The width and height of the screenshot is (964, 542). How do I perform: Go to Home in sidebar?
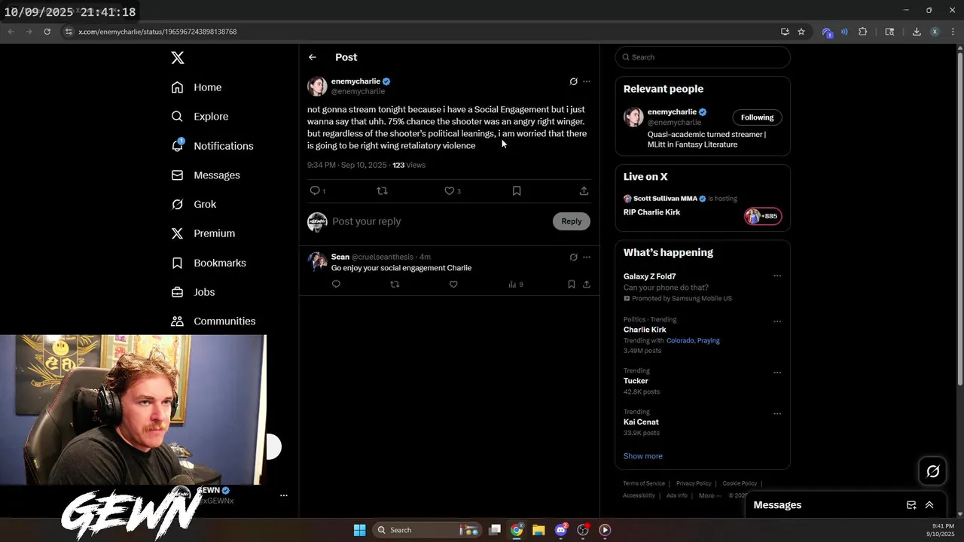[x=197, y=87]
